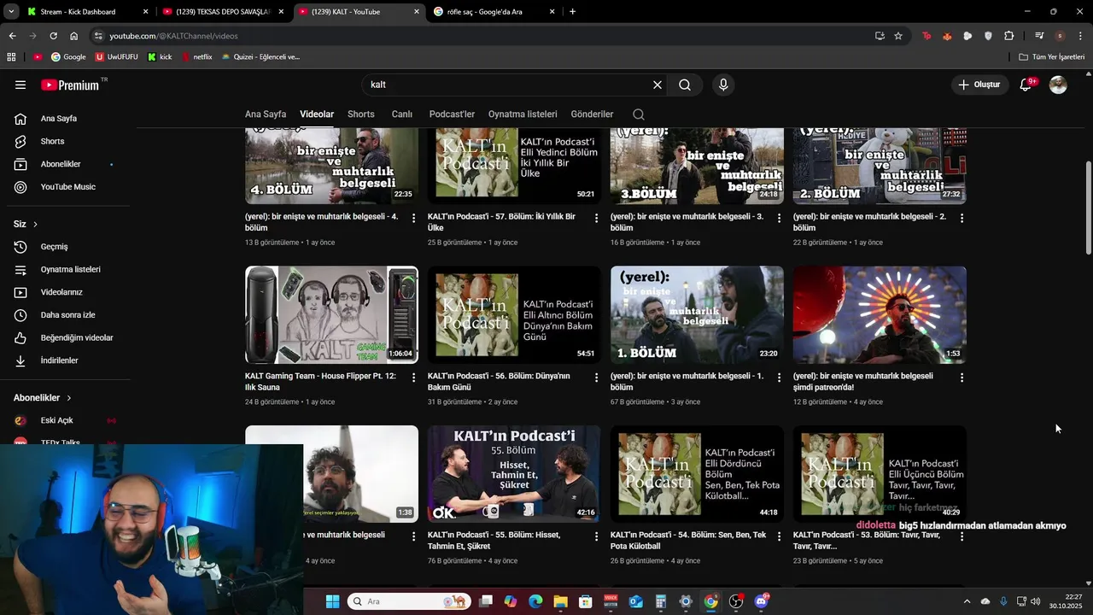Image resolution: width=1093 pixels, height=615 pixels.
Task: Click the Oluştur create button
Action: pos(979,85)
